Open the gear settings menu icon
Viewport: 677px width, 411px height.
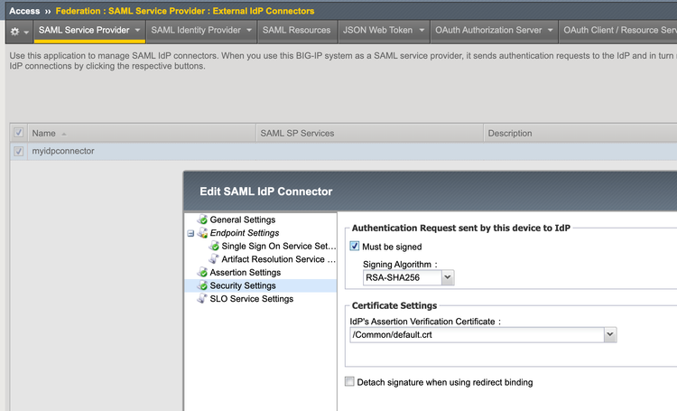pyautogui.click(x=14, y=30)
